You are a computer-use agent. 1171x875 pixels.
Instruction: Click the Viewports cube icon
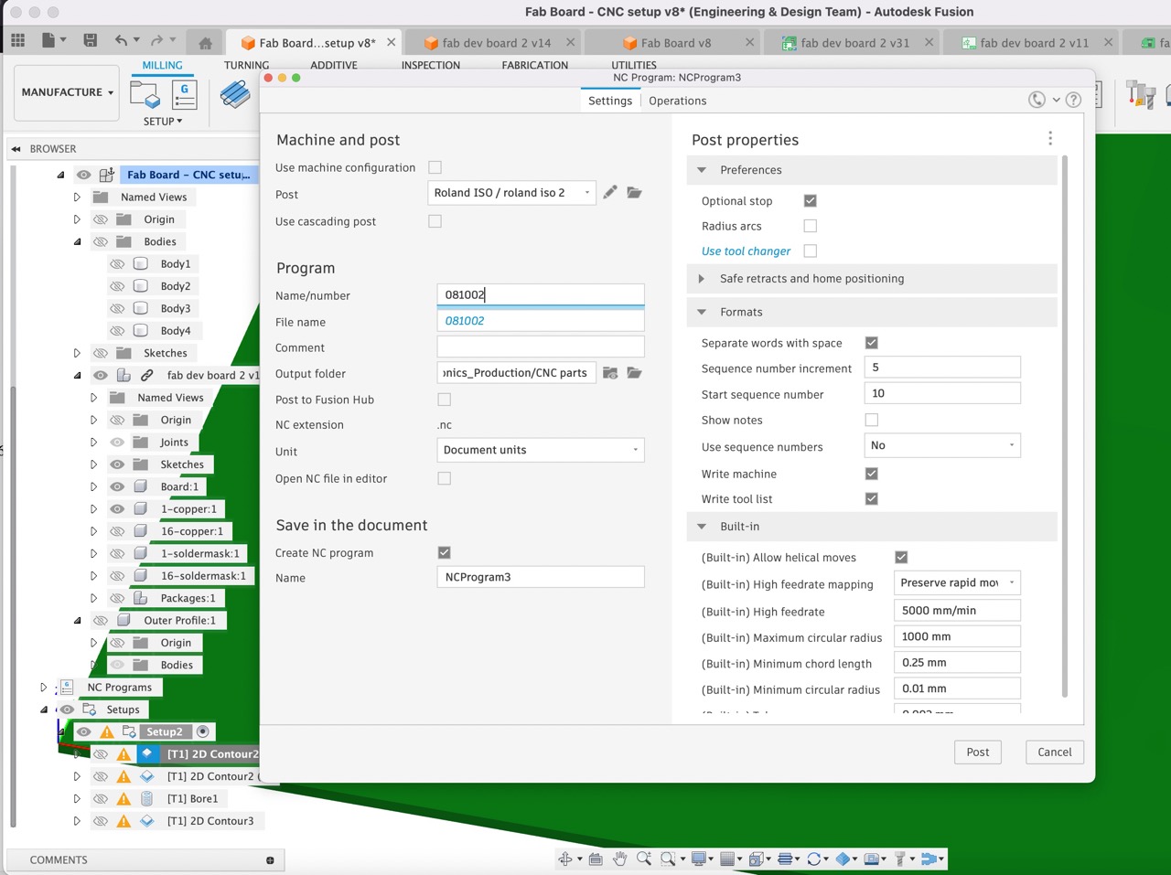tap(757, 859)
